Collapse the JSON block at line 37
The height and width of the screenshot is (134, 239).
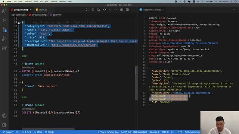pos(19,23)
